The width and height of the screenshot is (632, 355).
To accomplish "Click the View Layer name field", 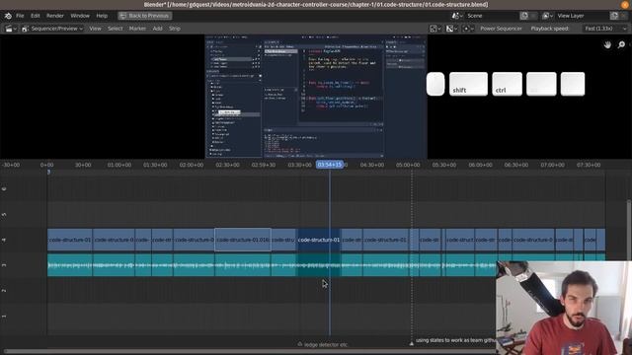I will coord(582,16).
